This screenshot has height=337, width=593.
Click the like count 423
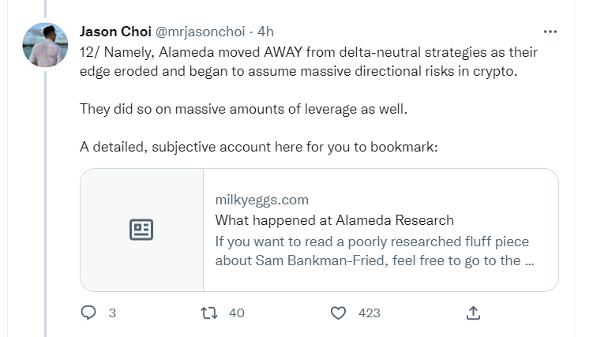369,313
